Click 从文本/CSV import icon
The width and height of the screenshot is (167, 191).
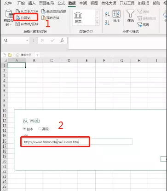(x=18, y=12)
